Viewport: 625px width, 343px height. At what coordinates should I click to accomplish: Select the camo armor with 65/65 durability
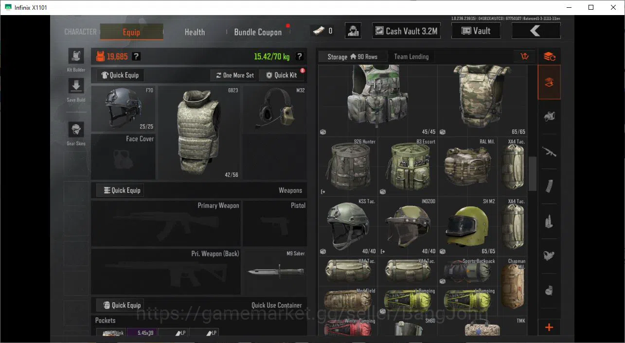[482, 101]
